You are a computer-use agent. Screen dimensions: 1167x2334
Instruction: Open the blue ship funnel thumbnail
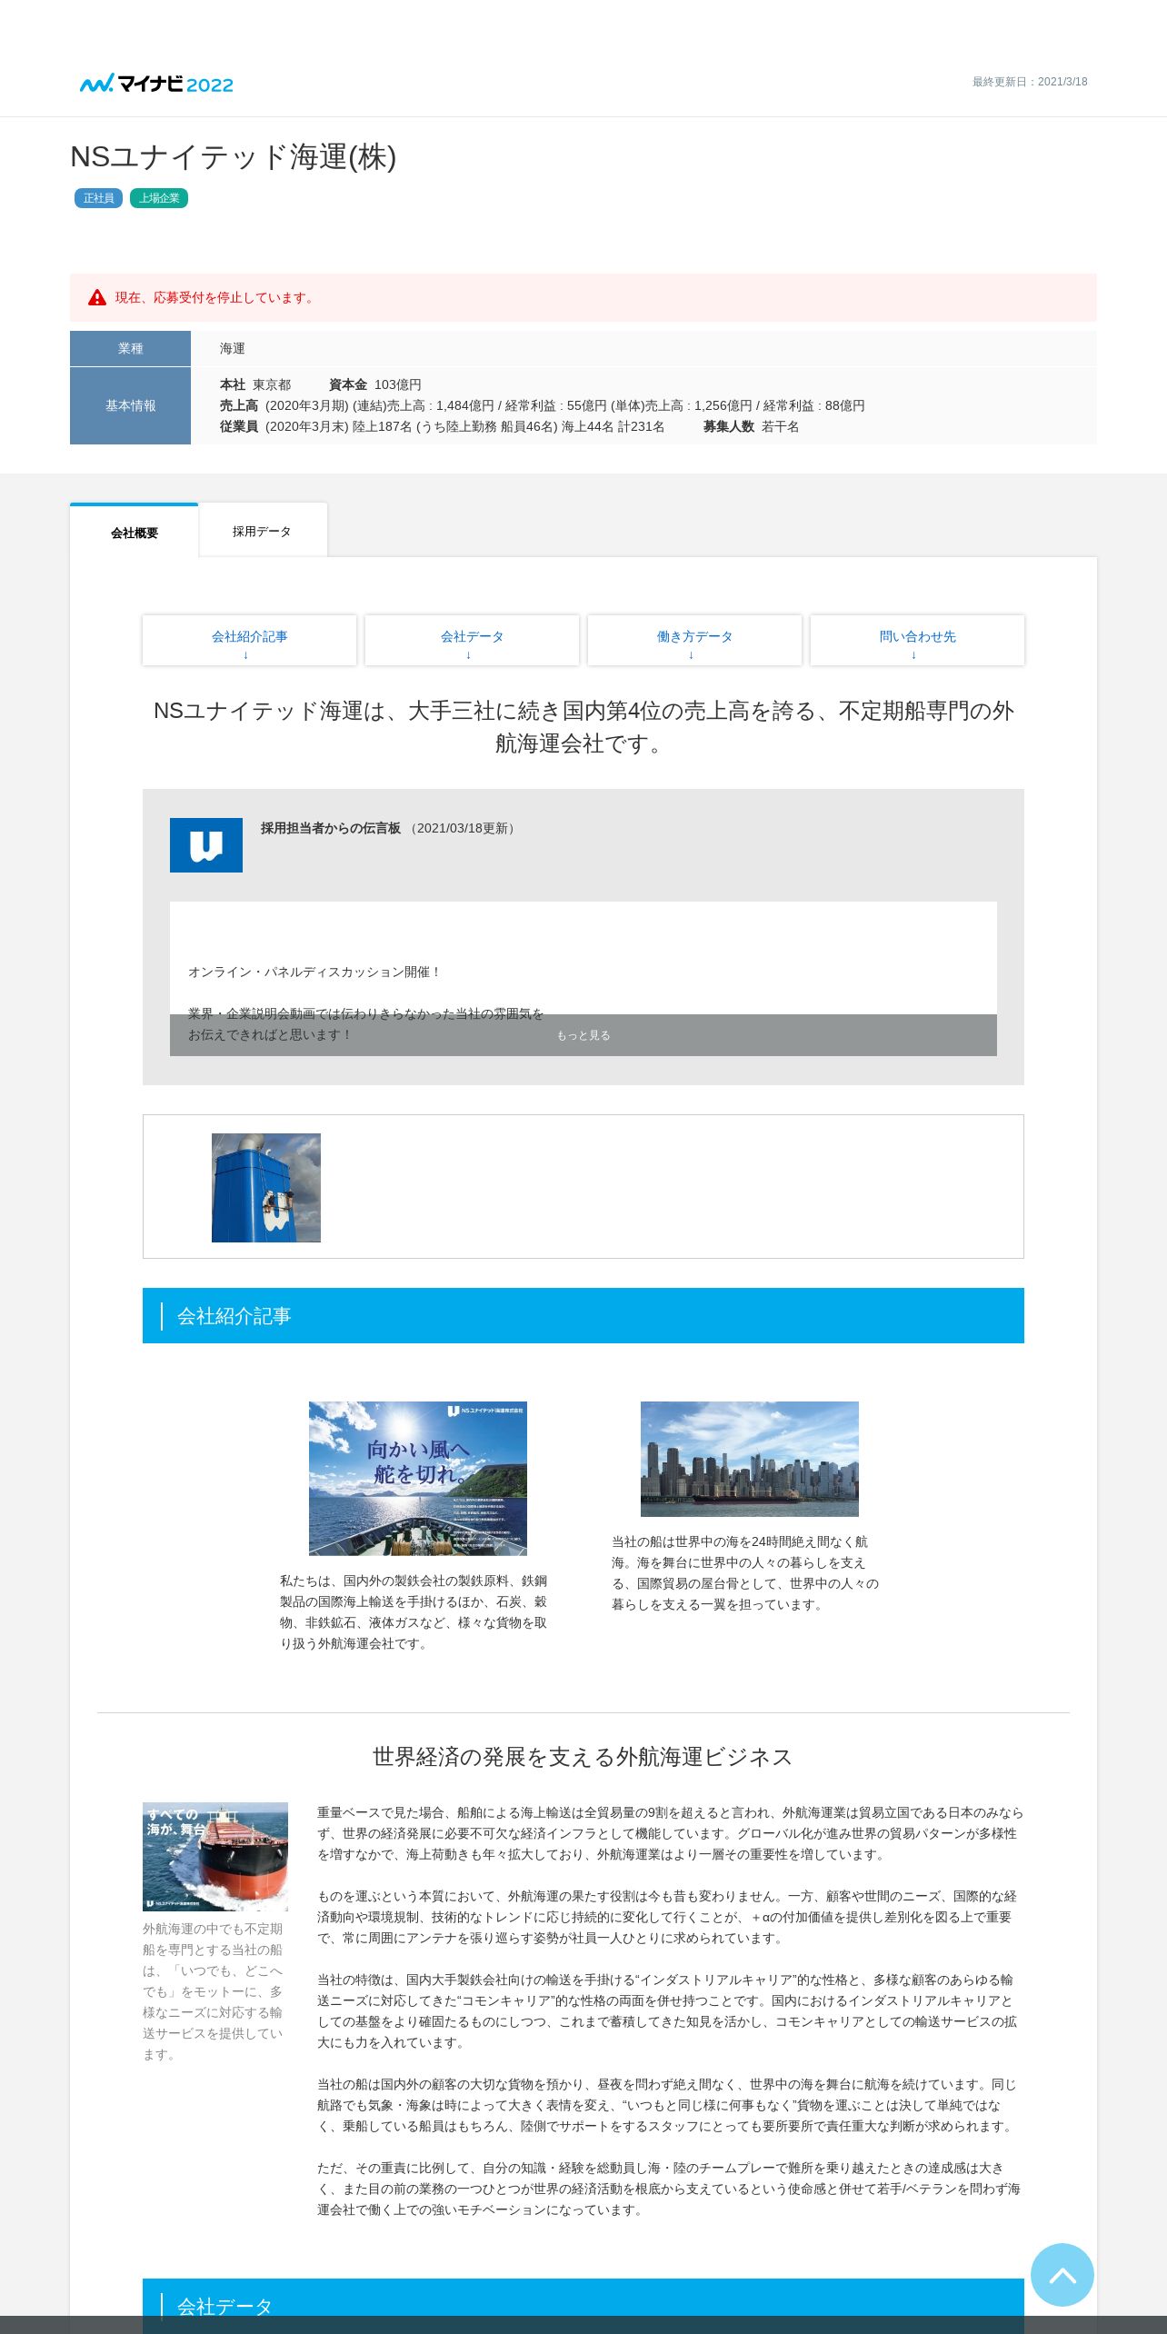(266, 1188)
